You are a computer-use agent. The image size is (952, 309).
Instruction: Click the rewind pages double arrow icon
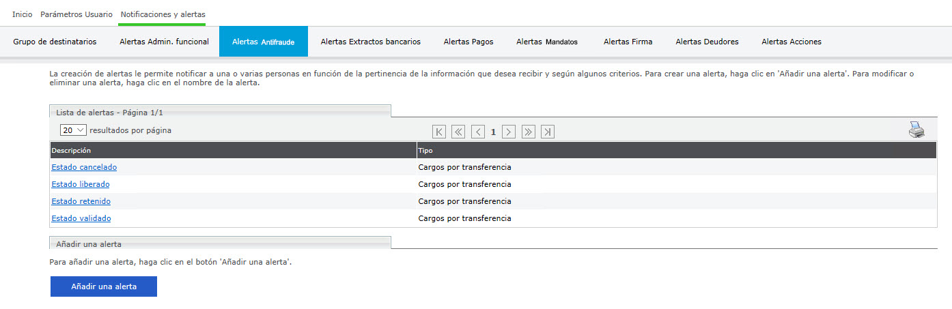pyautogui.click(x=458, y=132)
